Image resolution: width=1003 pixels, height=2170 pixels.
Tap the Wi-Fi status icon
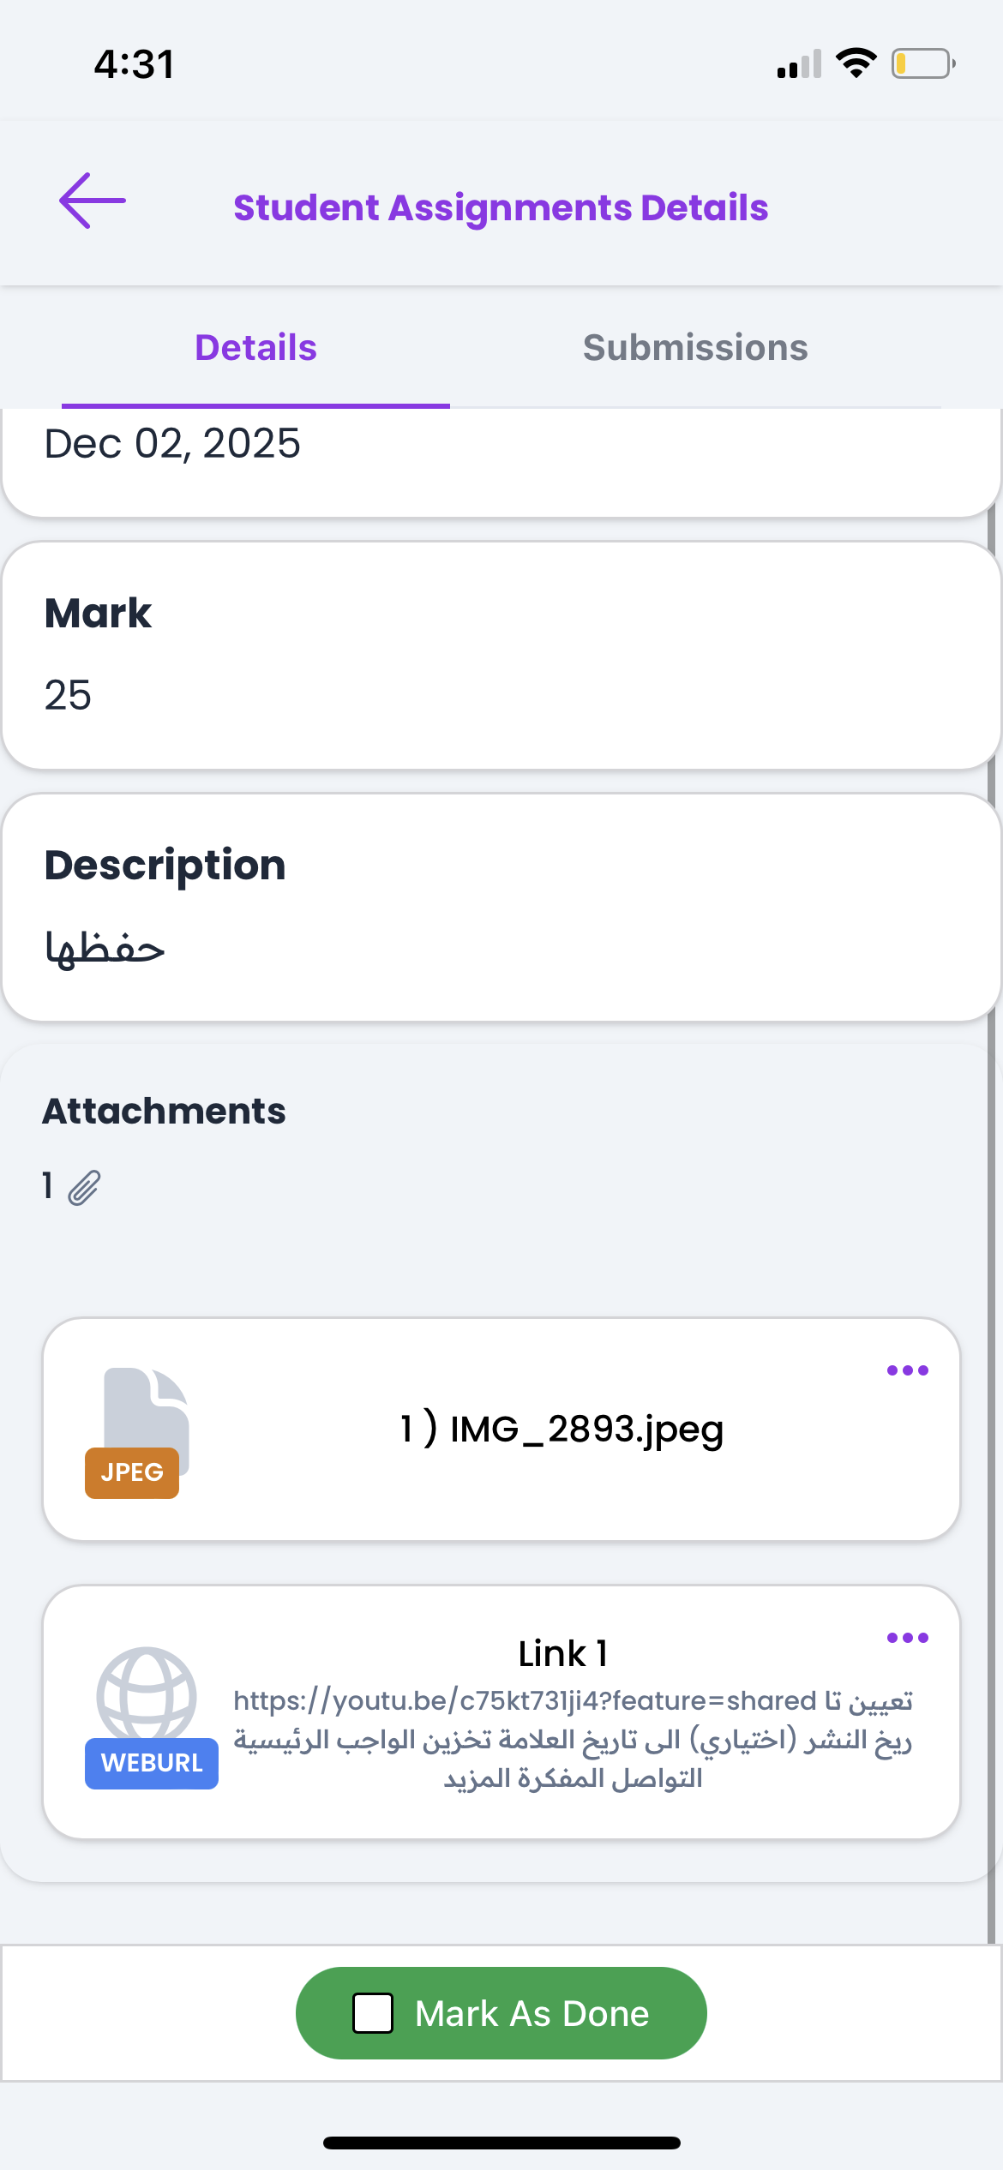(x=856, y=63)
